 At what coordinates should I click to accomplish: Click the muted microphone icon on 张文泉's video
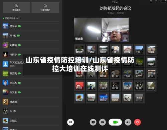98,39
